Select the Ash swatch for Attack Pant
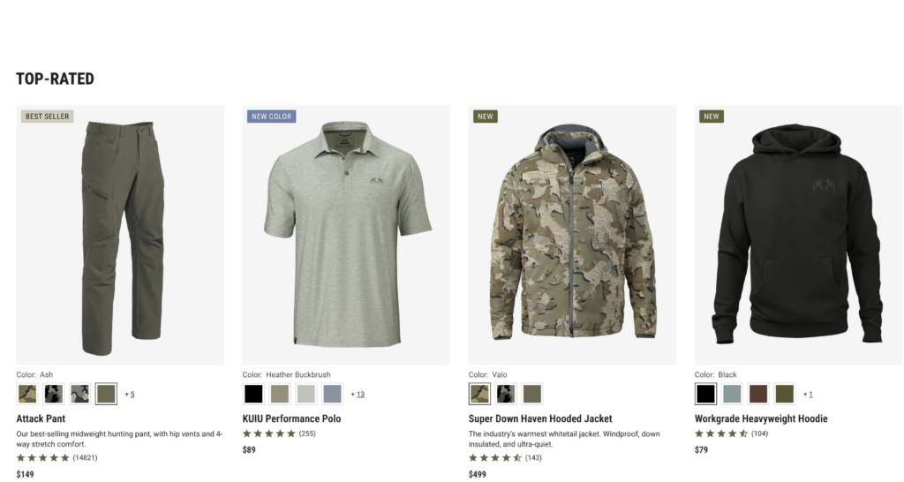 tap(106, 394)
